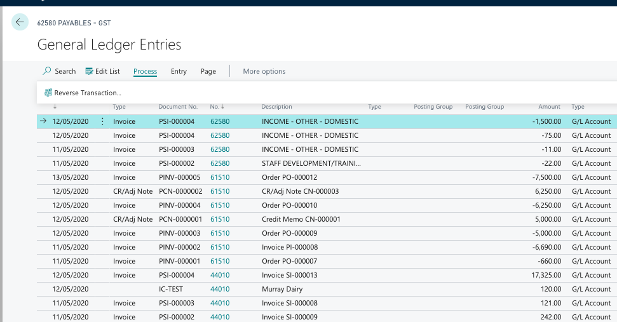Click the Reverse Transaction icon
Viewport: 617px width, 322px height.
coord(48,93)
